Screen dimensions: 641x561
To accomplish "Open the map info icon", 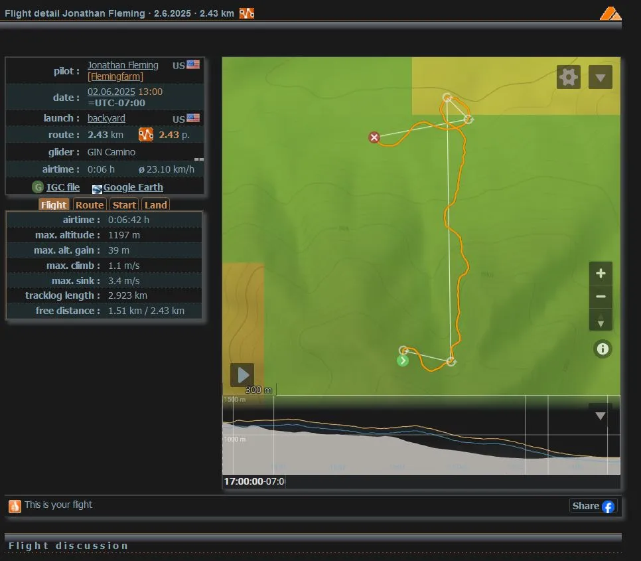I will [x=603, y=349].
